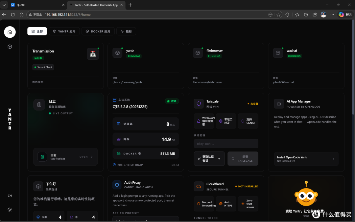Click the Transmission app icon
Screen dimensions: 355x222
pyautogui.click(x=93, y=54)
